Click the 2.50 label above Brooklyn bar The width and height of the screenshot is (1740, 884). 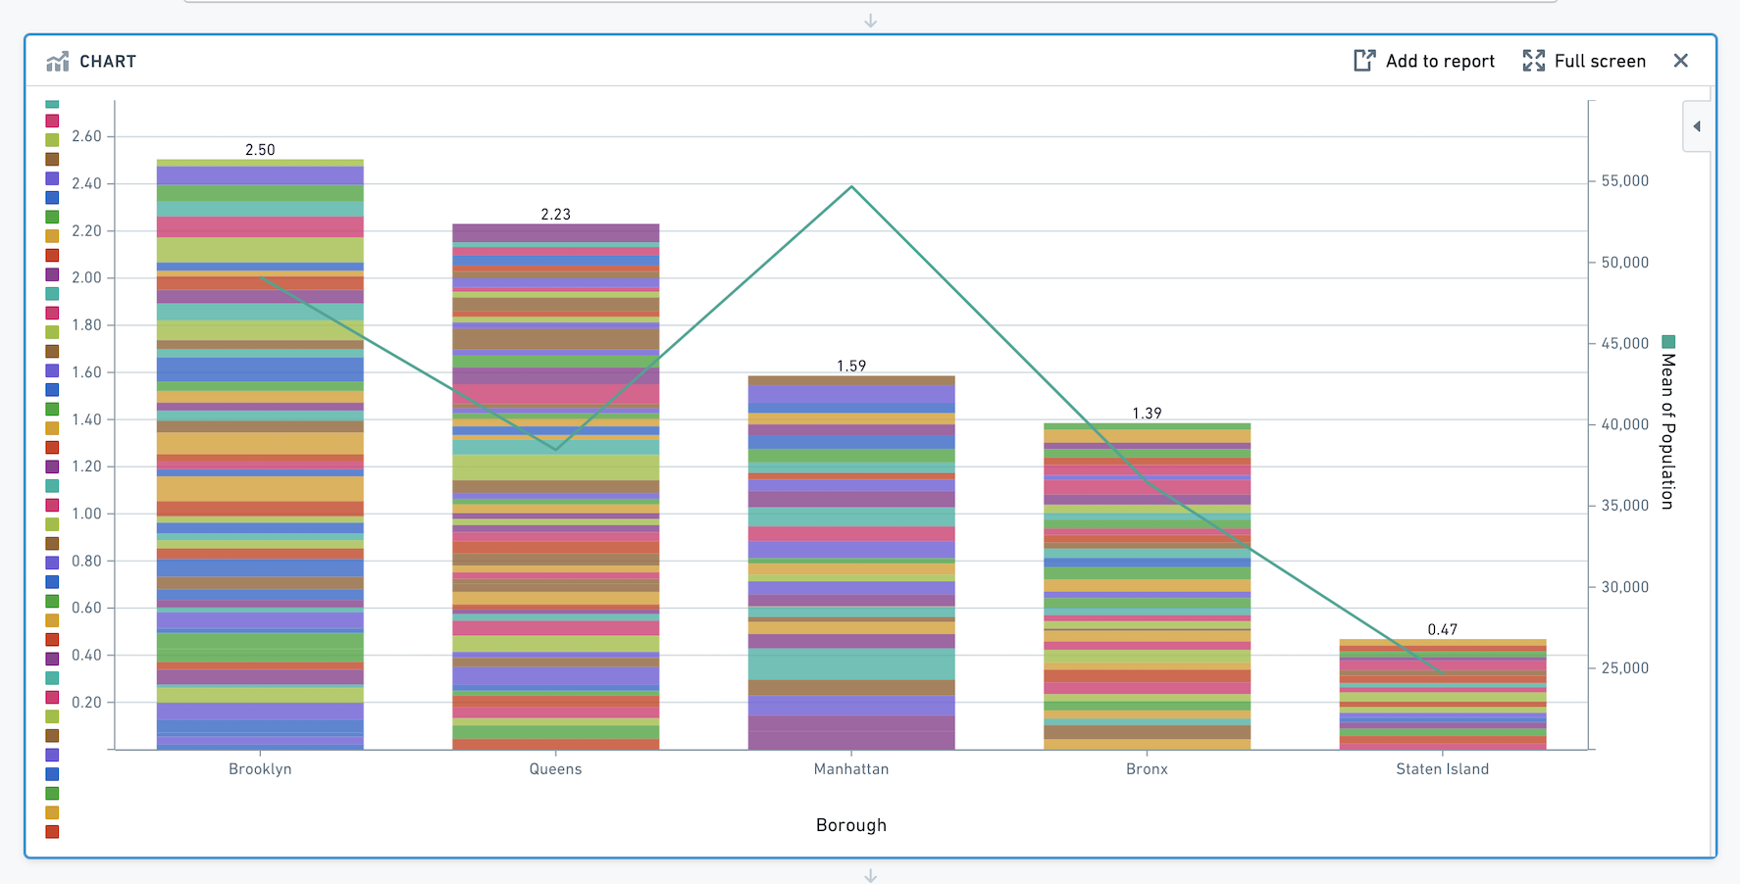click(x=260, y=150)
